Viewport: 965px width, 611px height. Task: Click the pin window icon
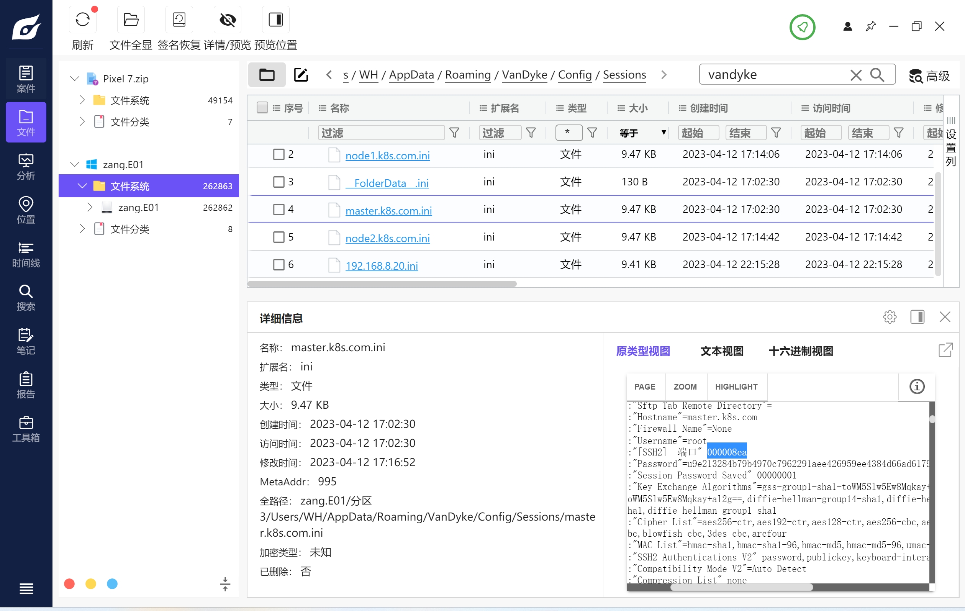click(x=870, y=26)
